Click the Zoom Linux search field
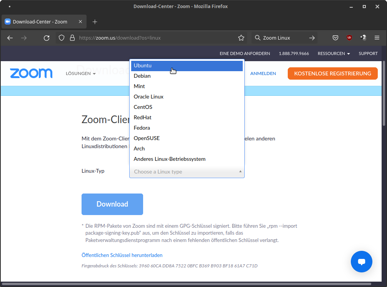 tap(284, 38)
